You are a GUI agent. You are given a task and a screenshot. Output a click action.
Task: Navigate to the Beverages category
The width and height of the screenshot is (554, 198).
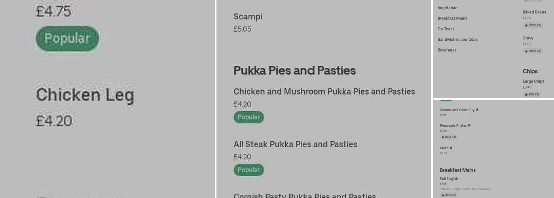(447, 50)
